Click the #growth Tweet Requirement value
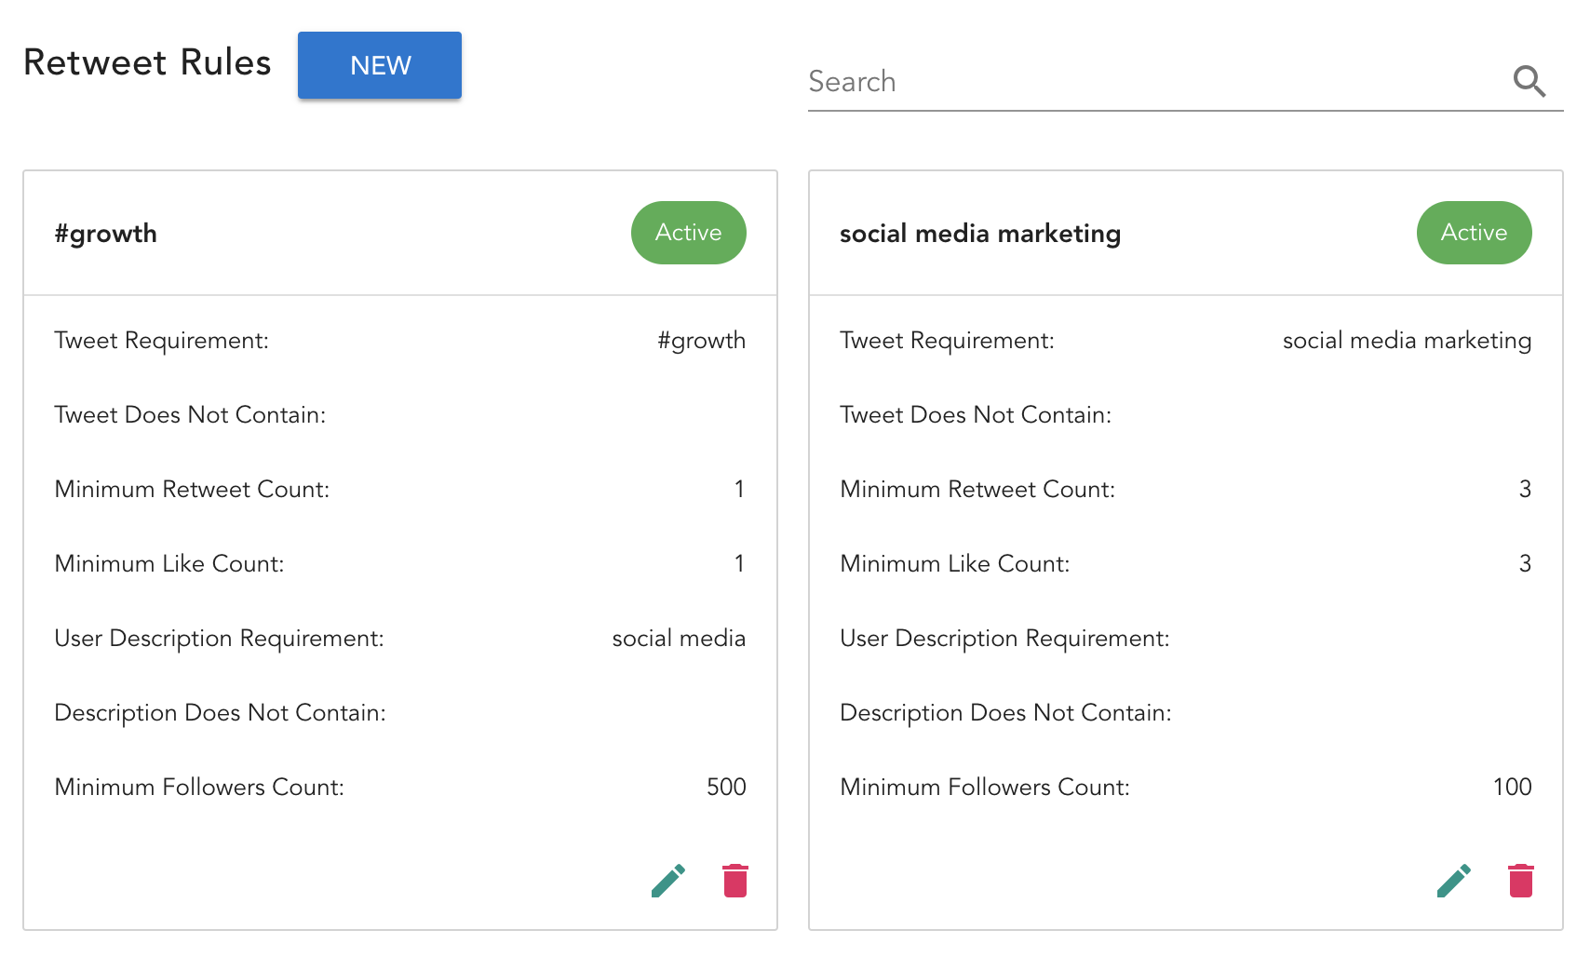The width and height of the screenshot is (1590, 957). 701,341
